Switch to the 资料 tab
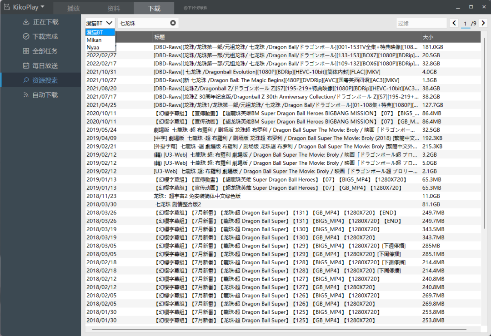 (x=114, y=8)
